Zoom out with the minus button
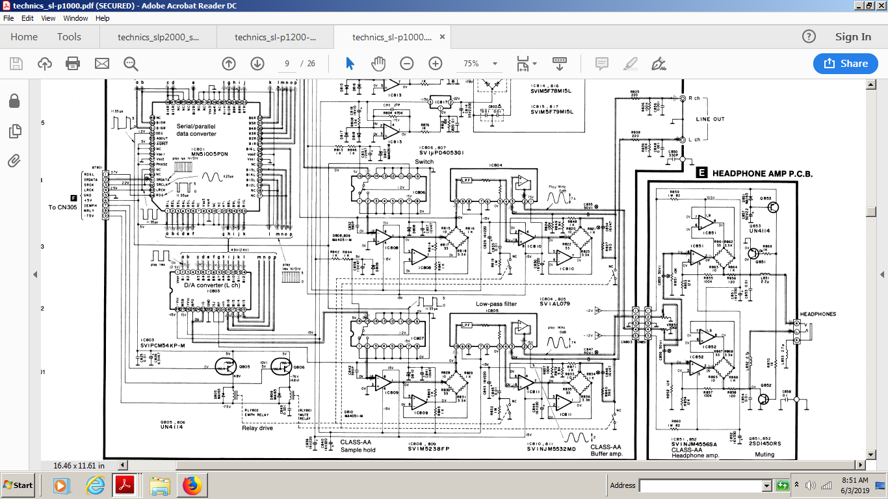This screenshot has height=499, width=888. pos(407,64)
